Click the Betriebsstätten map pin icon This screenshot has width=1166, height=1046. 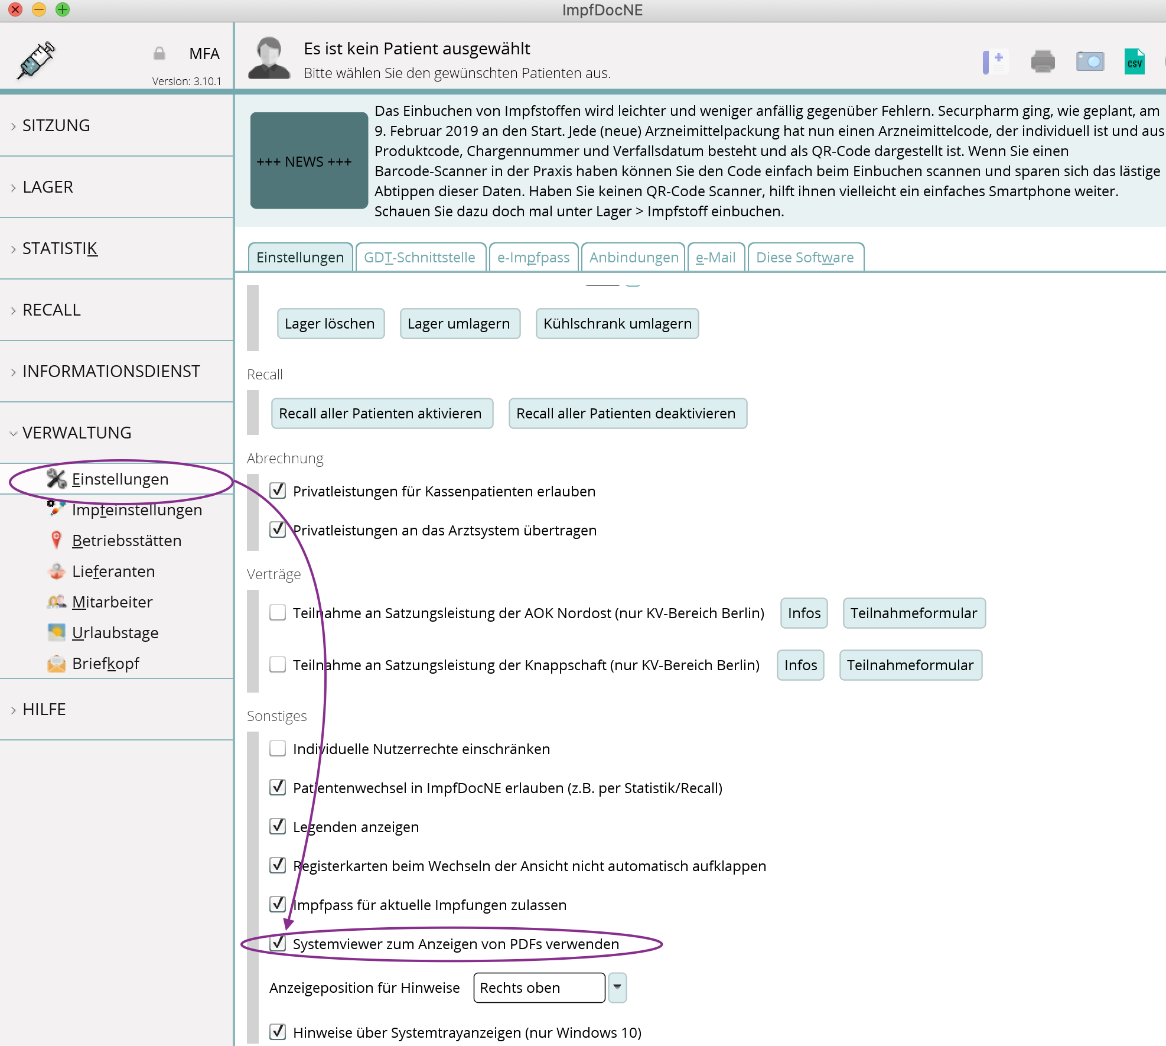[x=56, y=540]
